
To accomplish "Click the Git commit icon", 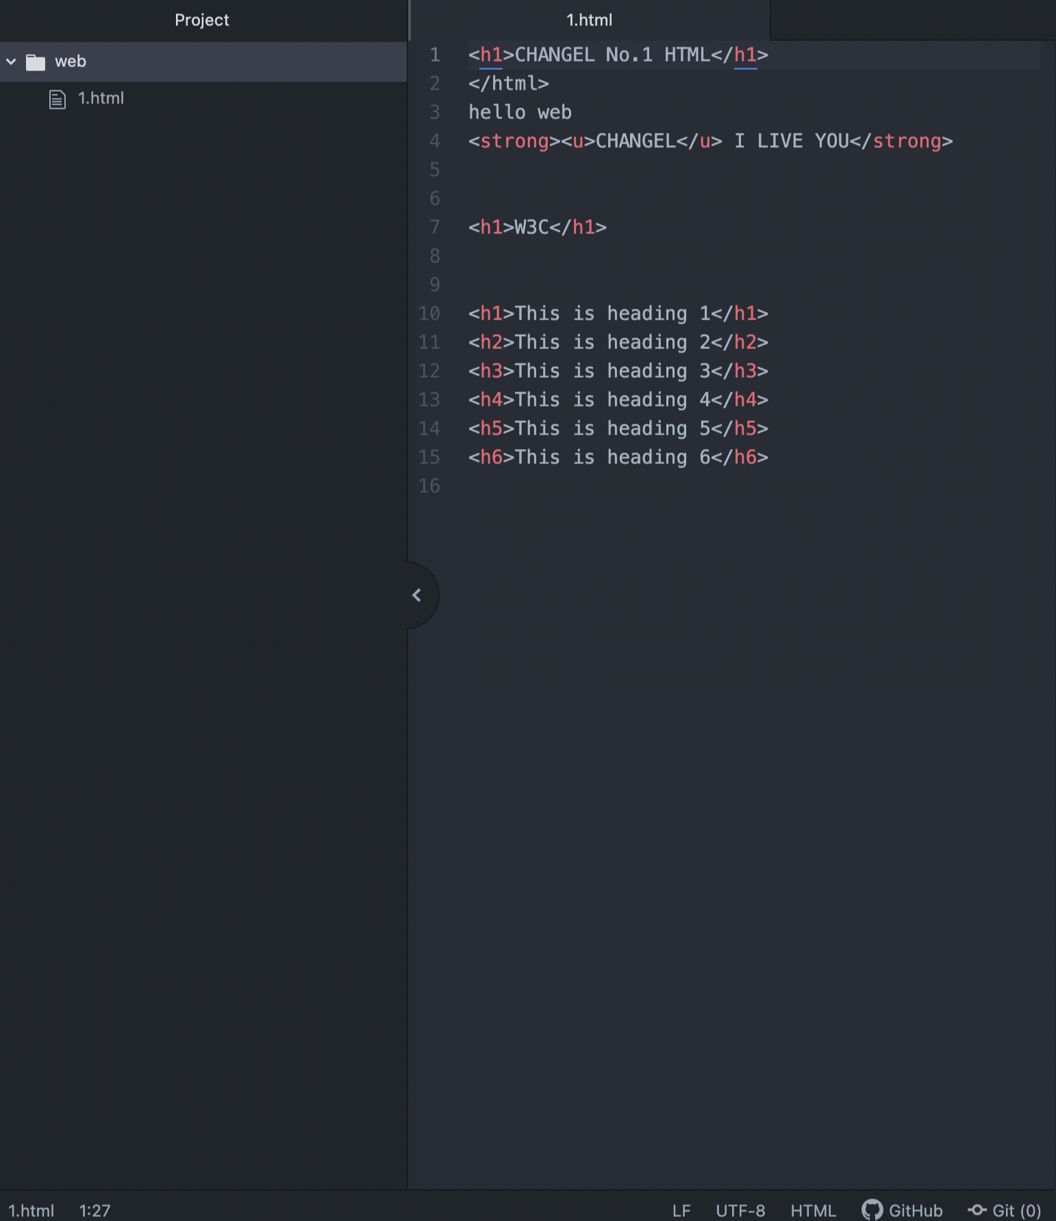I will tap(977, 1209).
